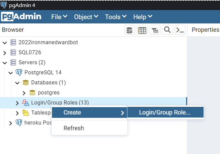
Task: Expand the Tablespaces node
Action: [17, 113]
